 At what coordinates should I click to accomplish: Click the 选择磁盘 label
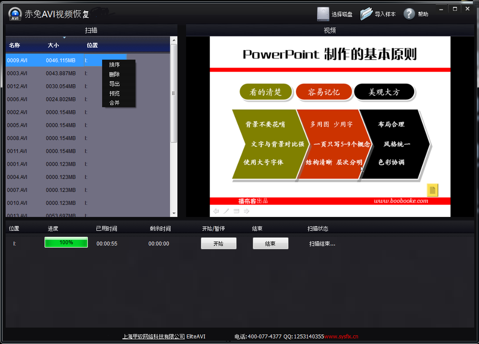coord(342,14)
